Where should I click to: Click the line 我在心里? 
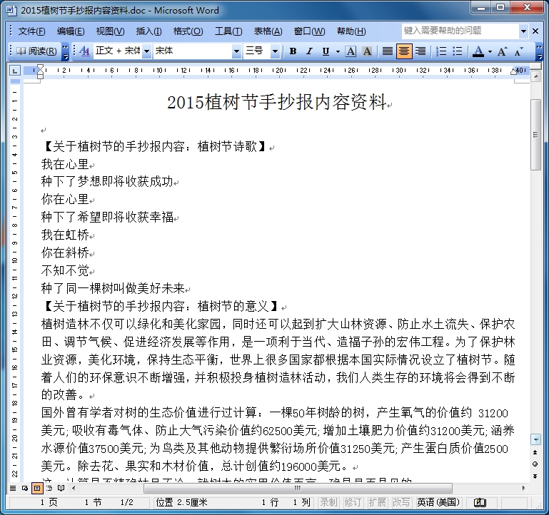click(x=65, y=164)
